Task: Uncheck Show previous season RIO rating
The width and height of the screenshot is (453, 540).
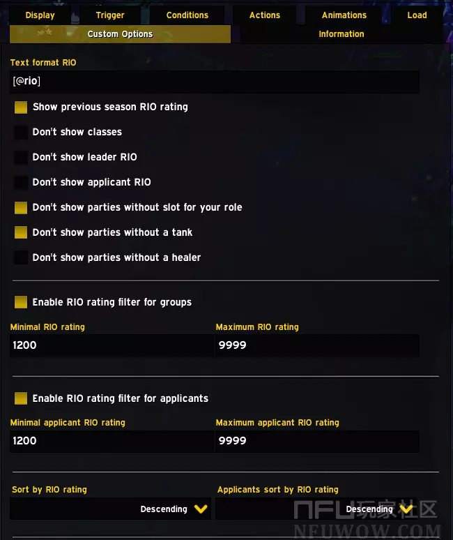Action: tap(21, 107)
